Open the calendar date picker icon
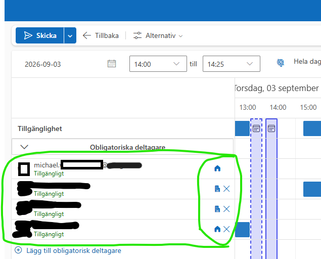Image resolution: width=321 pixels, height=259 pixels. pos(112,64)
